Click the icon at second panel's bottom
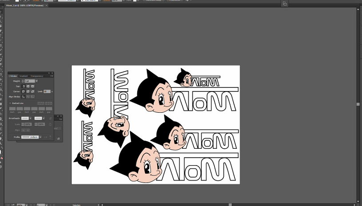This screenshot has height=206, width=362. (x=58, y=139)
